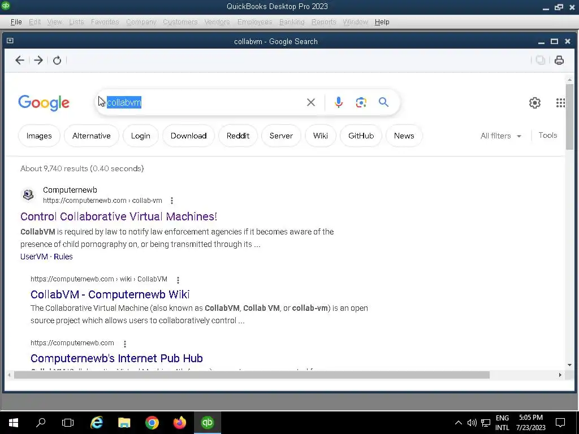Open the Help menu
This screenshot has width=579, height=434.
tap(382, 22)
